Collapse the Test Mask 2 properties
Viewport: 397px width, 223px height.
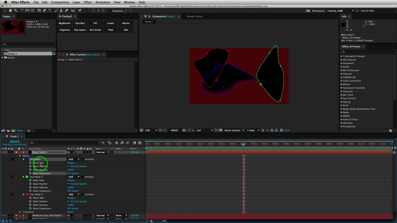point(24,177)
